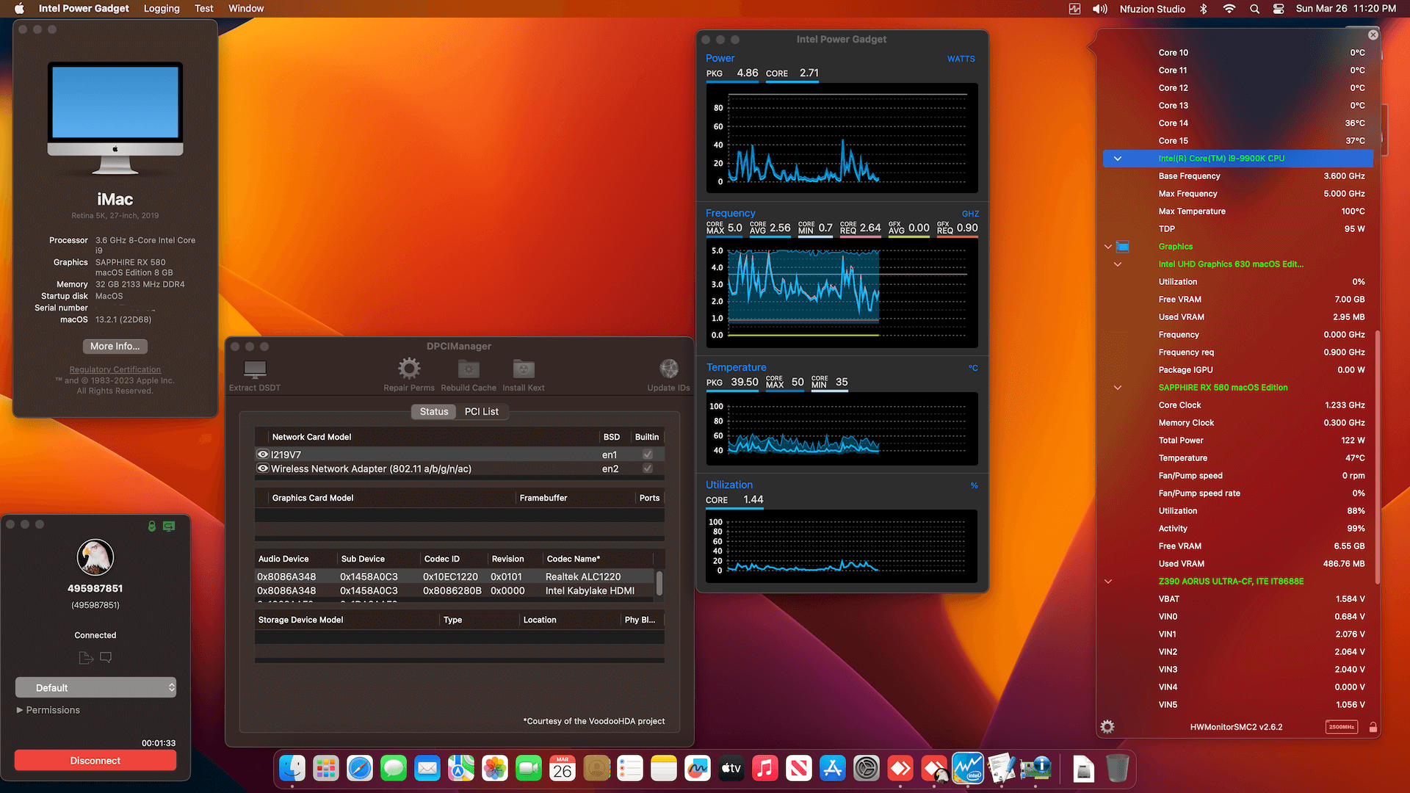Image resolution: width=1410 pixels, height=793 pixels.
Task: Click the lock toggle in HWMonitorSMC2 footer
Action: coord(1373,726)
